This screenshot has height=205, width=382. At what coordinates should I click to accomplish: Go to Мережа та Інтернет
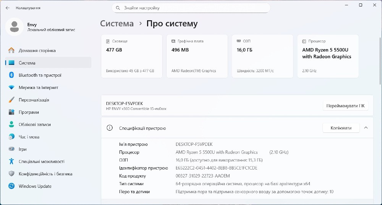click(48, 87)
